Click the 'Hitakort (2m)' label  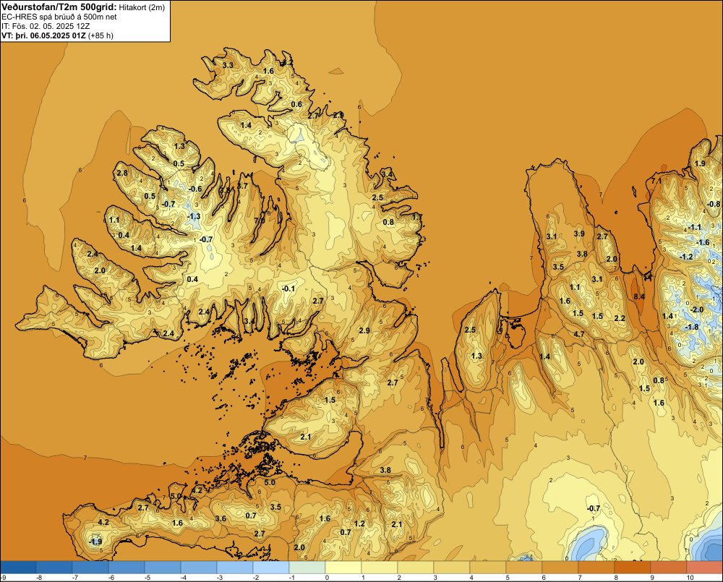(142, 7)
